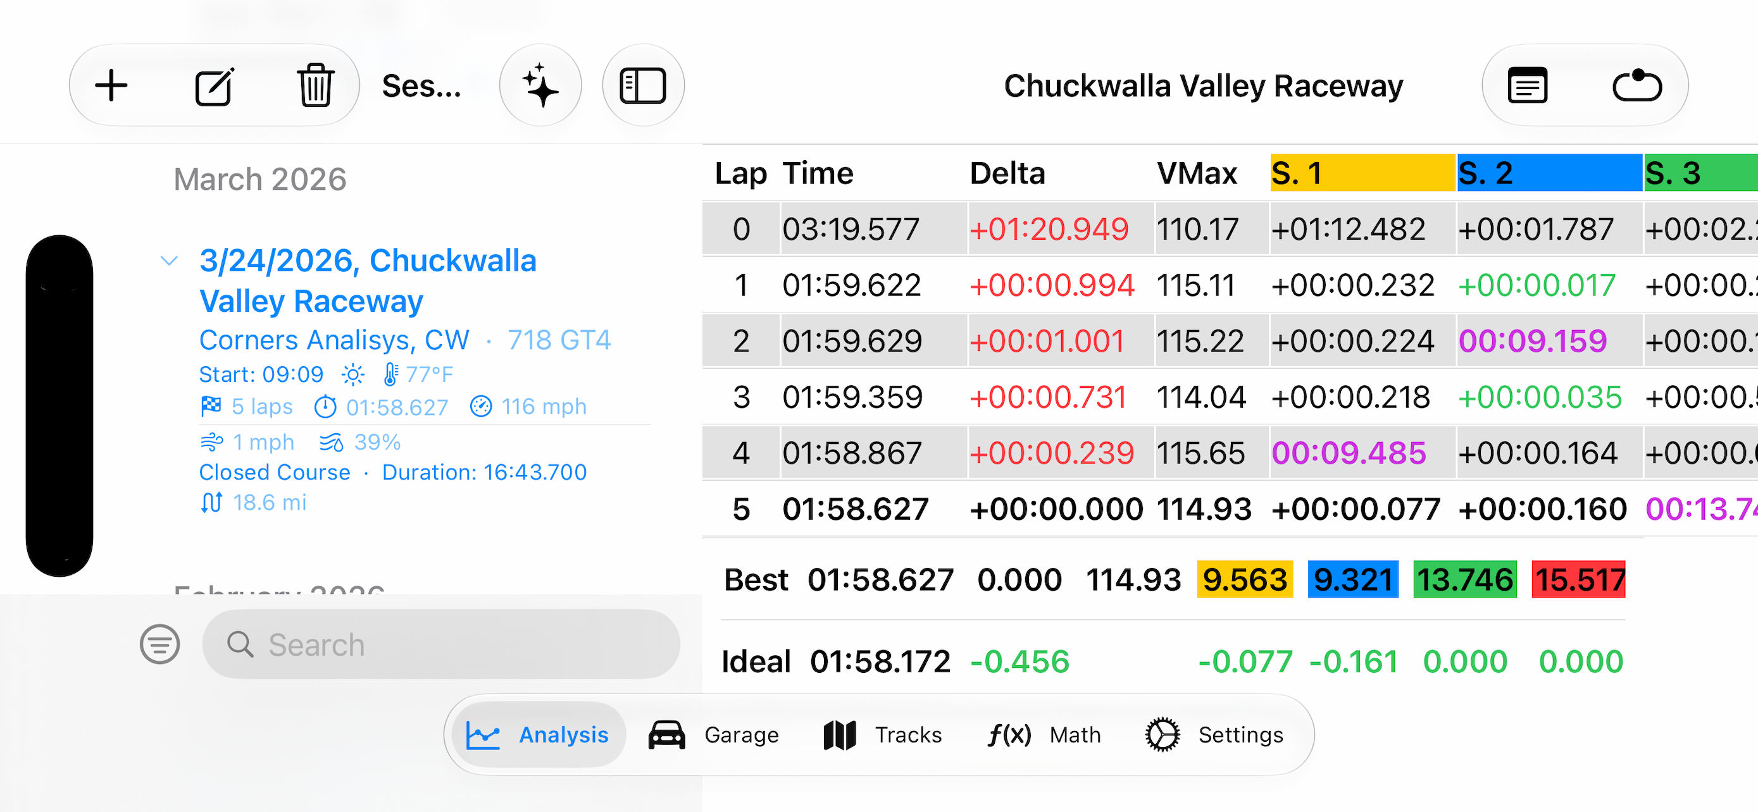Select lap 5 row in table
Viewport: 1758px width, 812px height.
click(x=1230, y=508)
